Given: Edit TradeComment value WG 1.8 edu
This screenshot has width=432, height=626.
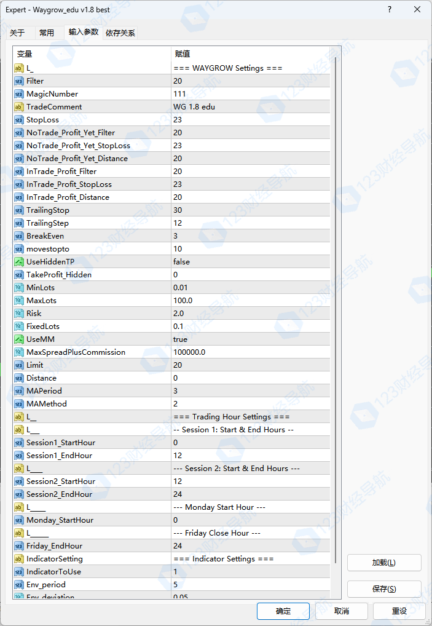Looking at the screenshot, I should 251,107.
